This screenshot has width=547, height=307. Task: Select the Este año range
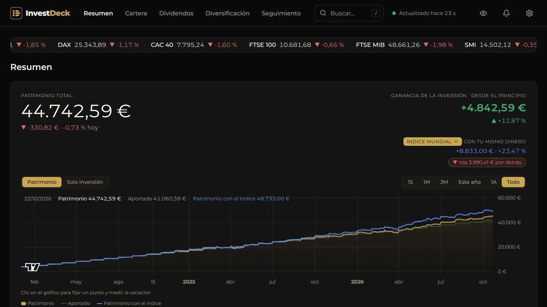click(469, 182)
